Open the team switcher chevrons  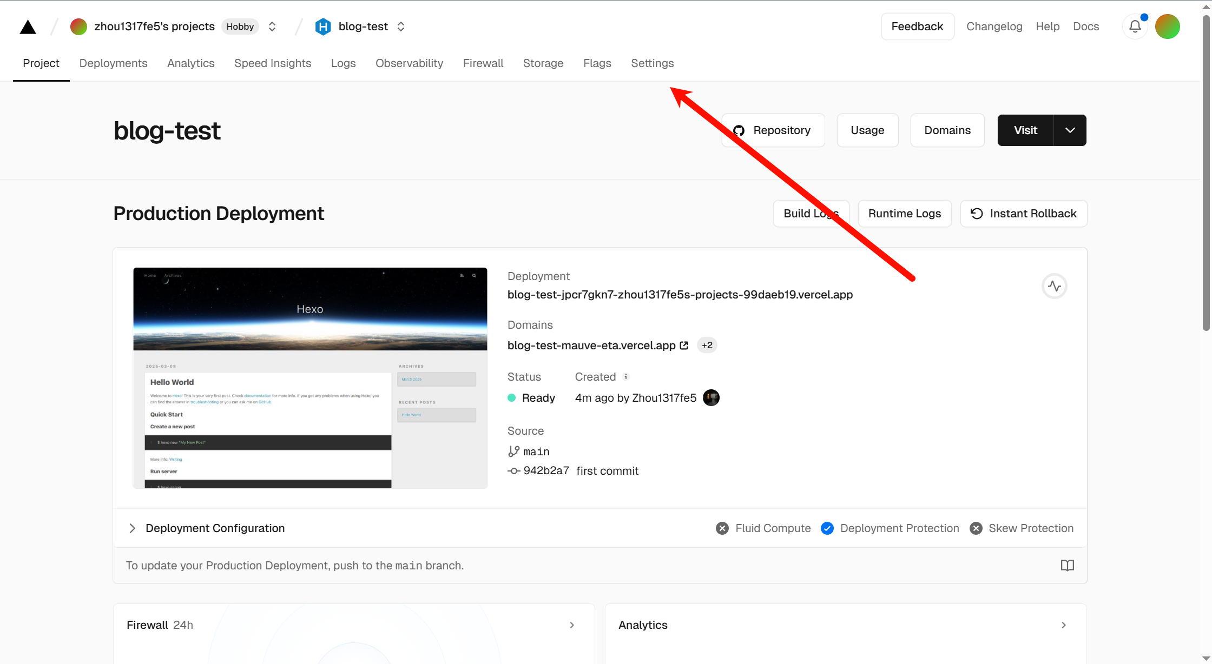[272, 26]
